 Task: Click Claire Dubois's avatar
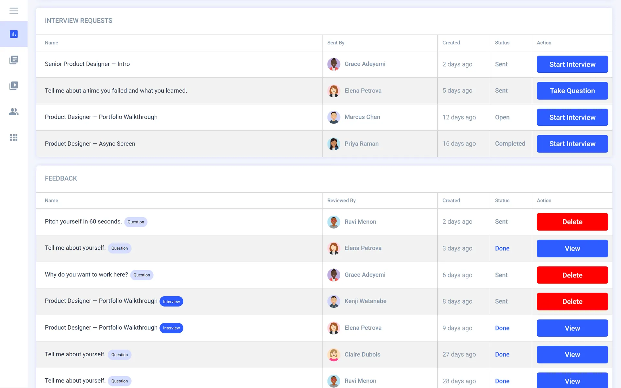coord(333,354)
